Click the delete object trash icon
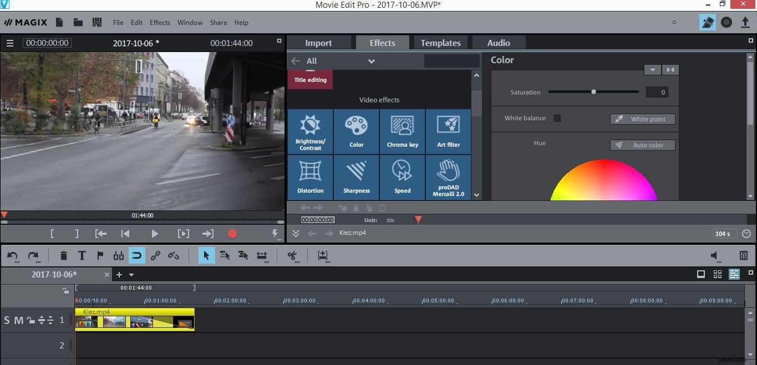The image size is (757, 365). pos(63,255)
